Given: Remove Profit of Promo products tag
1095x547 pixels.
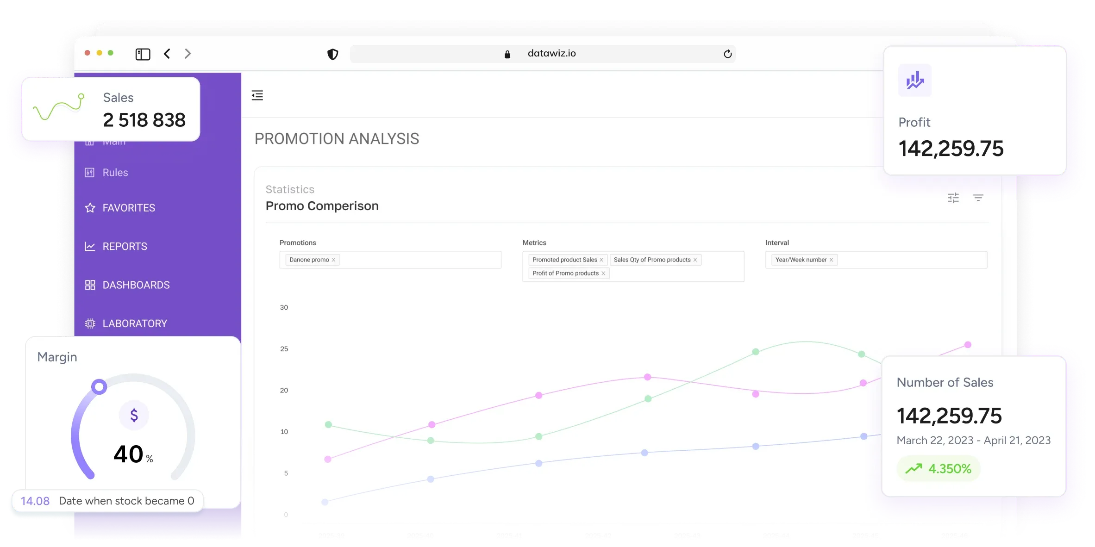Looking at the screenshot, I should pyautogui.click(x=603, y=273).
